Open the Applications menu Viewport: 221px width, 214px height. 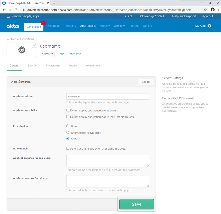88,26
